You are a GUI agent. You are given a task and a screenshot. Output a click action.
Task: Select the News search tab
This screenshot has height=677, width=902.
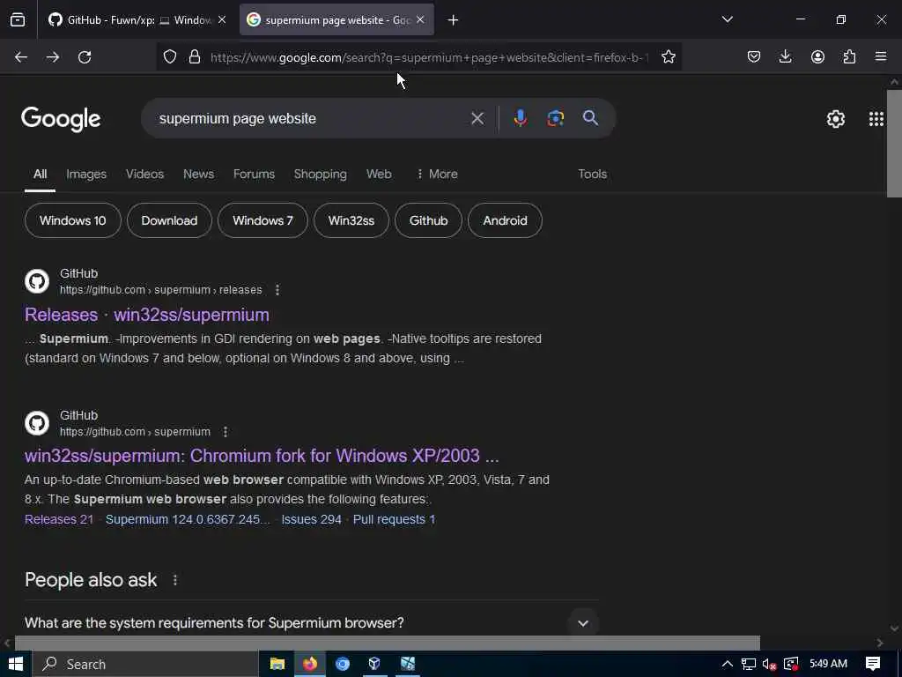198,174
